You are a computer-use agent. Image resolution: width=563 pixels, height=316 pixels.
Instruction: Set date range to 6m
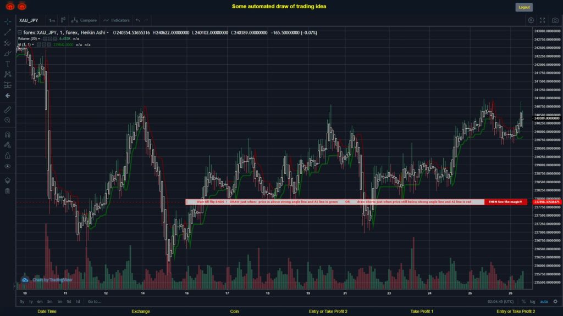coord(40,302)
